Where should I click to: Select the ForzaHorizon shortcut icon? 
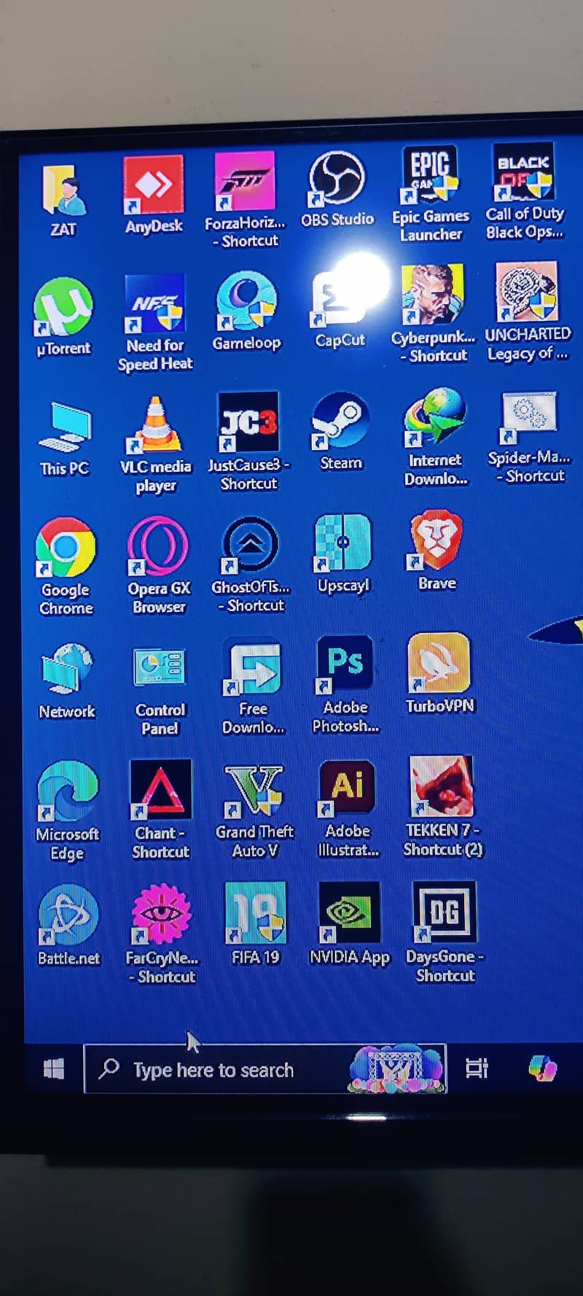pos(245,181)
